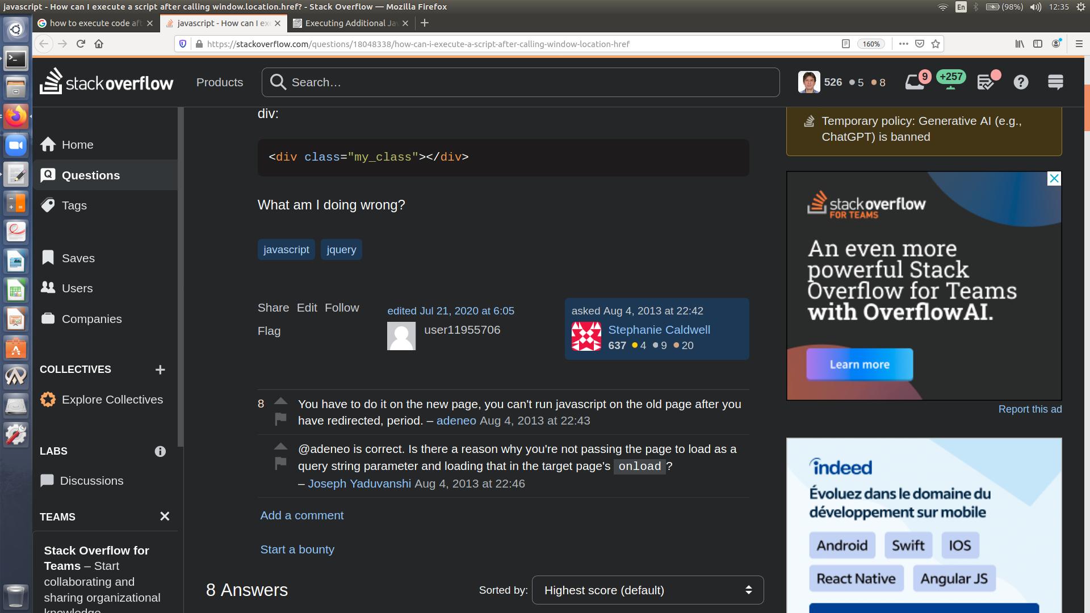
Task: Open the Stack Exchange sites menu icon
Action: [x=1055, y=83]
